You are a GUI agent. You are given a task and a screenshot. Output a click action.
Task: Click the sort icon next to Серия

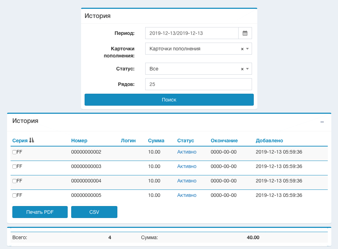tap(32, 141)
